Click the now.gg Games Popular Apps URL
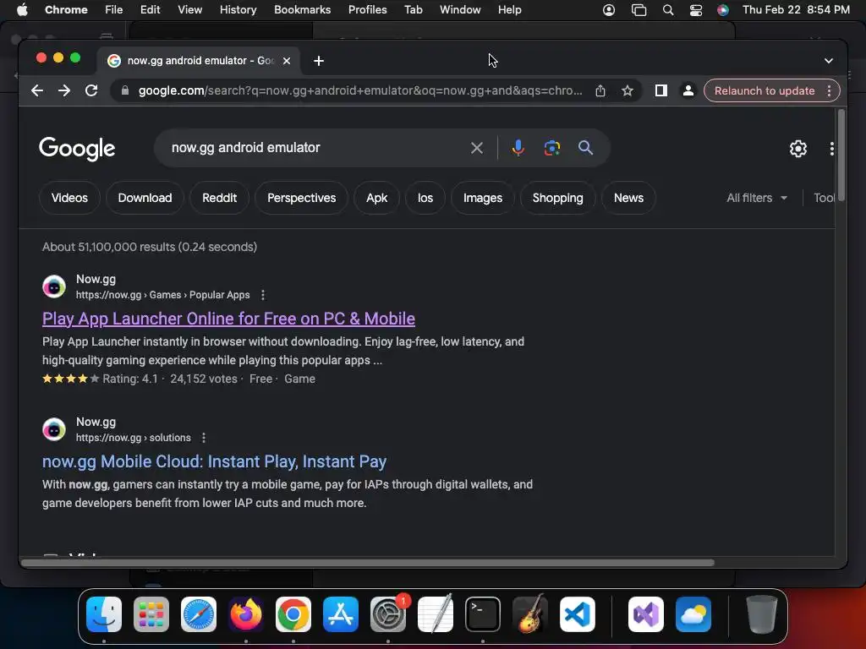The image size is (866, 649). (163, 295)
